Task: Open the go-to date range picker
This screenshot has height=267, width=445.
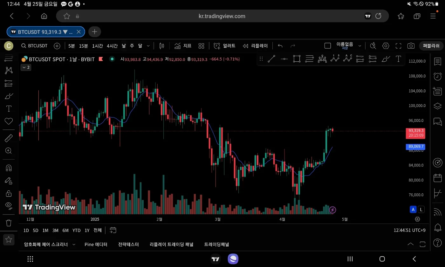Action: [113, 230]
